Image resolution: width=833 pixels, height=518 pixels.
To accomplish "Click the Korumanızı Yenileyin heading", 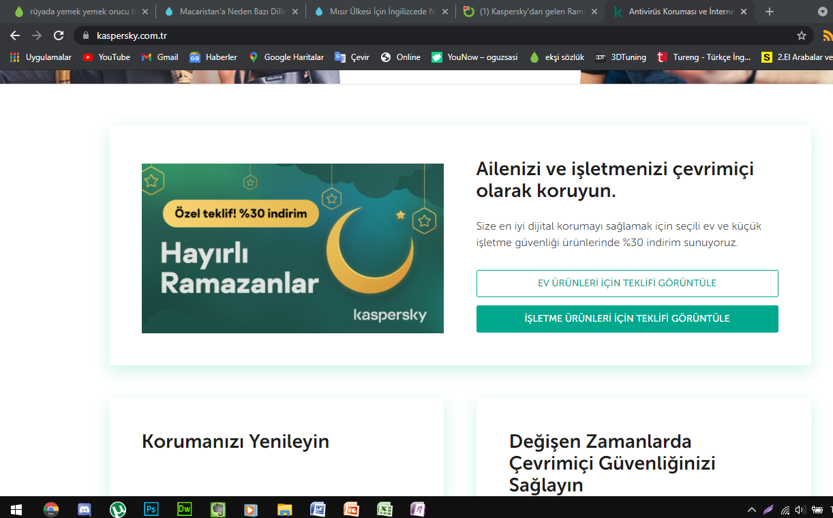I will (x=235, y=441).
